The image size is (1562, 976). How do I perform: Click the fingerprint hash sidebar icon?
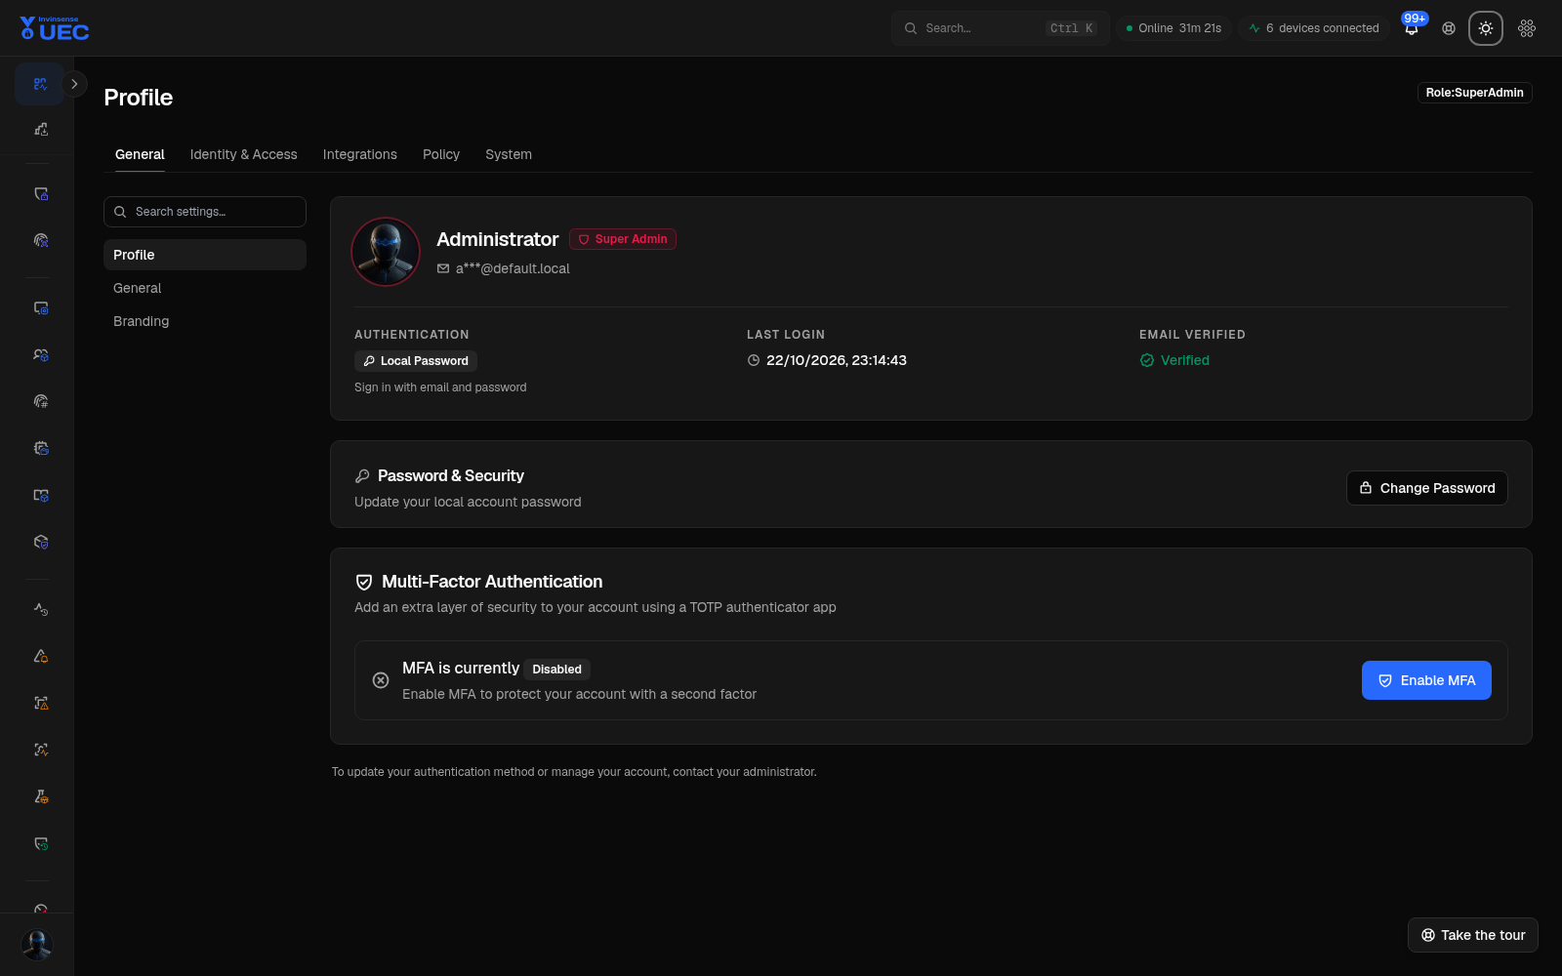40,401
